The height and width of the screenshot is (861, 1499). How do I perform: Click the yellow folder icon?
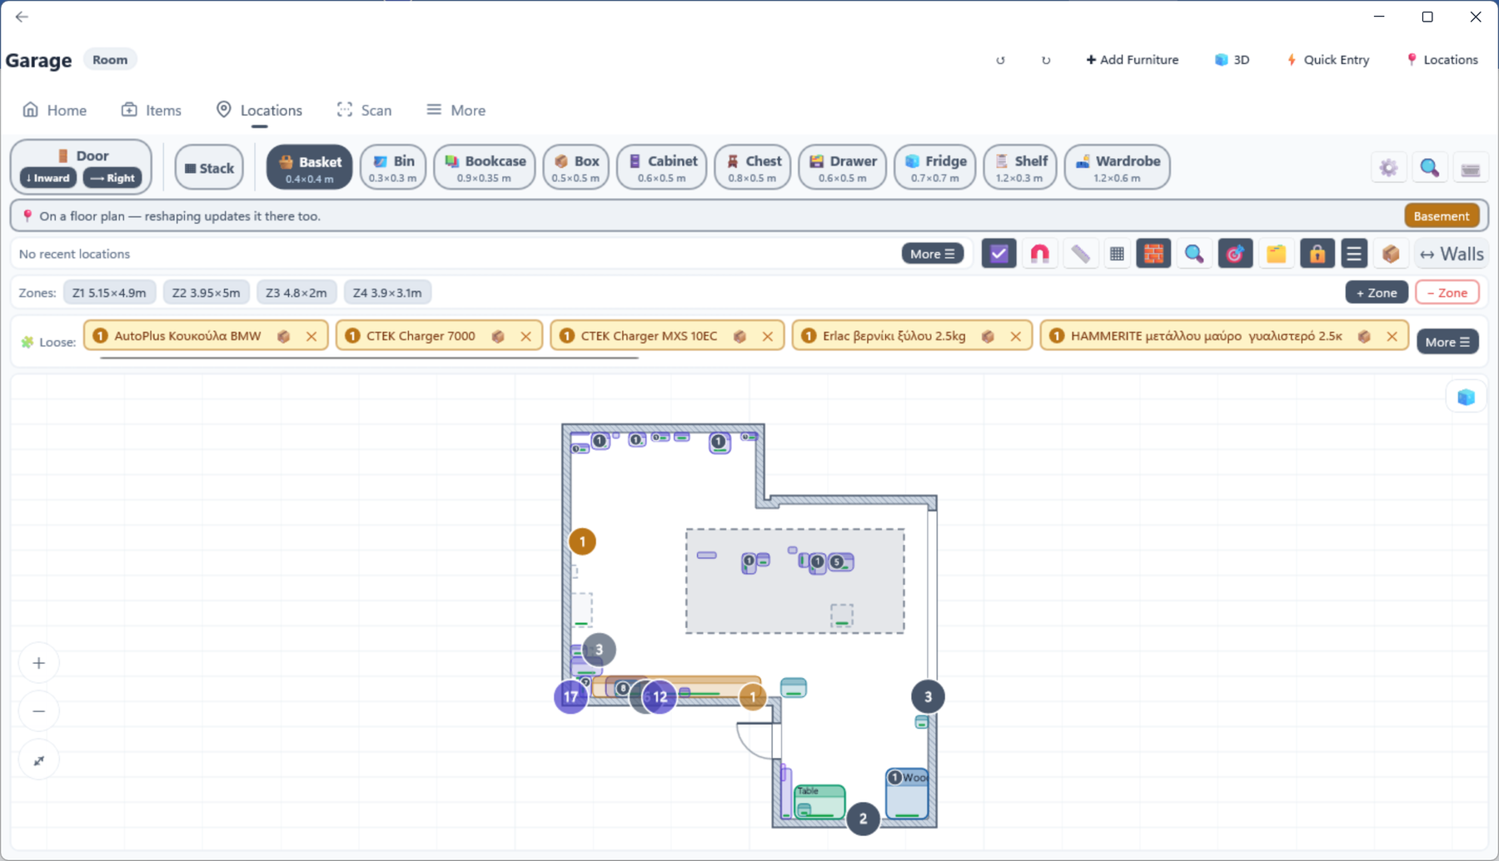pyautogui.click(x=1276, y=254)
